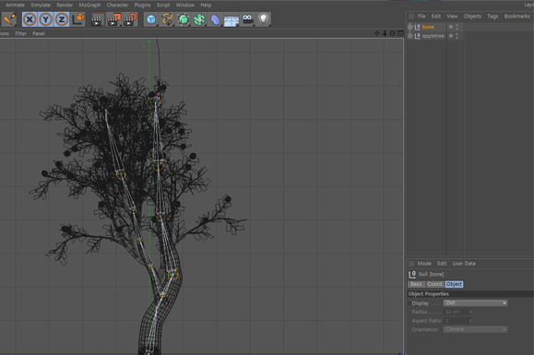Viewport: 534px width, 355px height.
Task: Click the green generator cube icon
Action: click(183, 19)
